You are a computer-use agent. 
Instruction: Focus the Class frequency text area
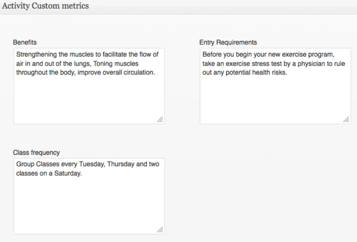[89, 205]
